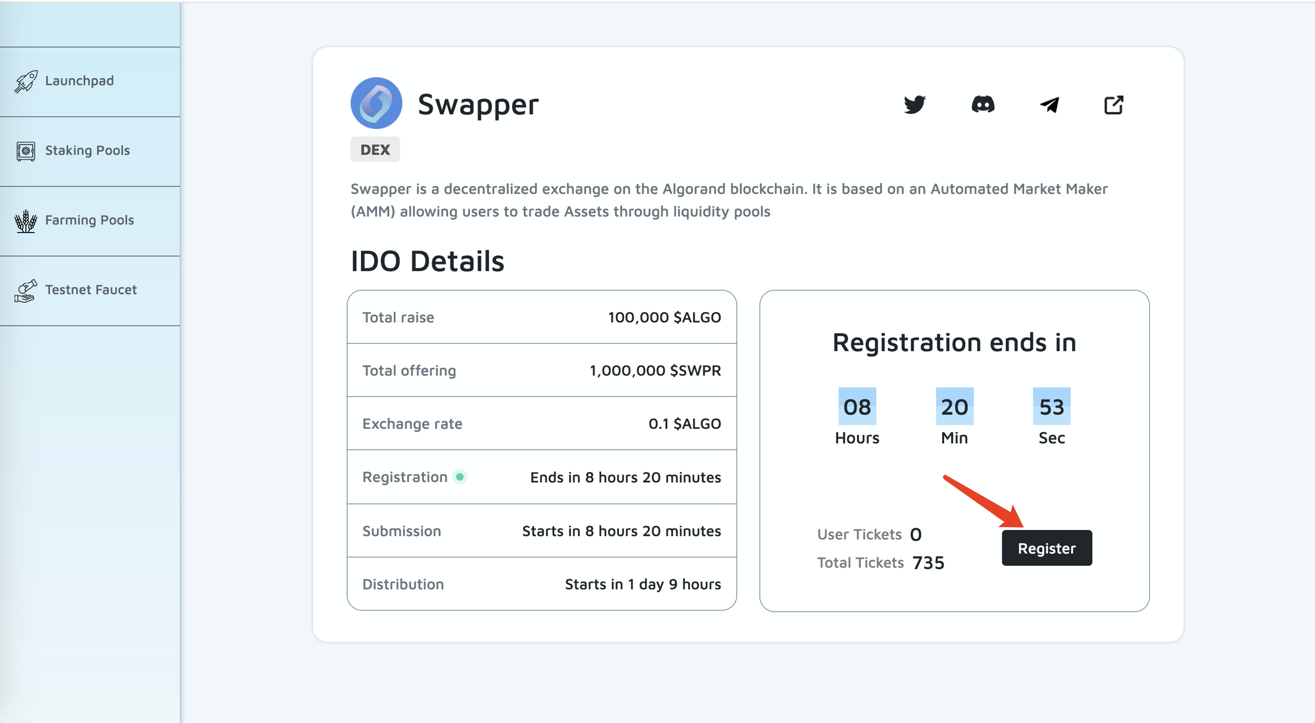
Task: Open the external website link icon
Action: click(x=1114, y=104)
